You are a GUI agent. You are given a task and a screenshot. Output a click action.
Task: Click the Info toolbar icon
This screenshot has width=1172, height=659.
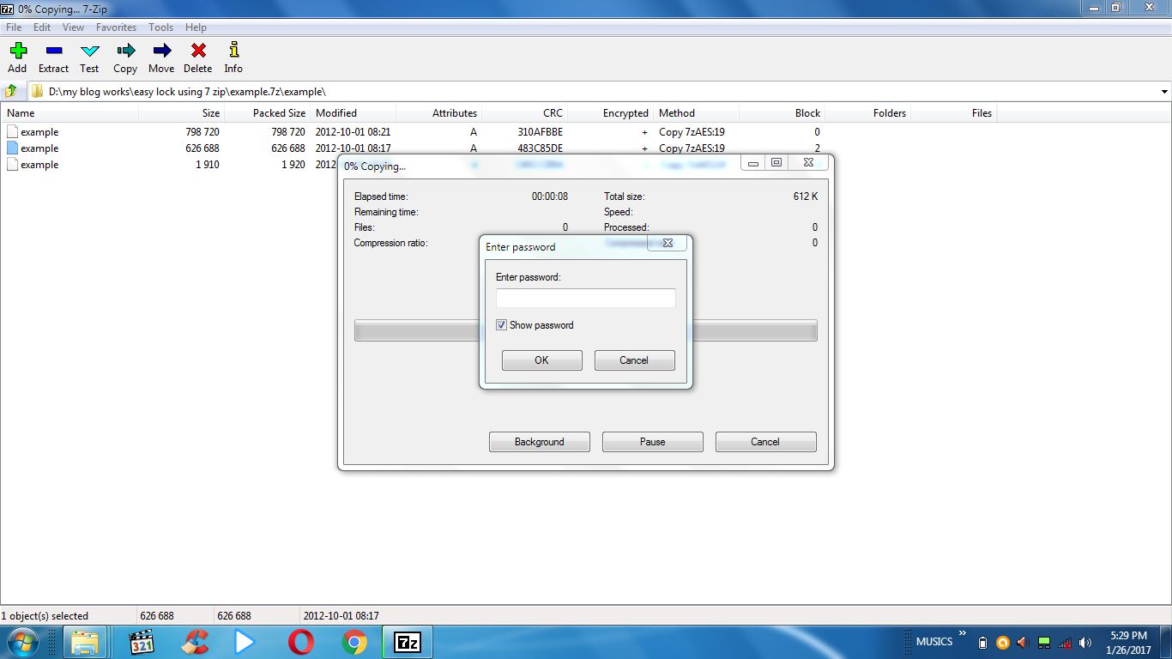click(233, 51)
